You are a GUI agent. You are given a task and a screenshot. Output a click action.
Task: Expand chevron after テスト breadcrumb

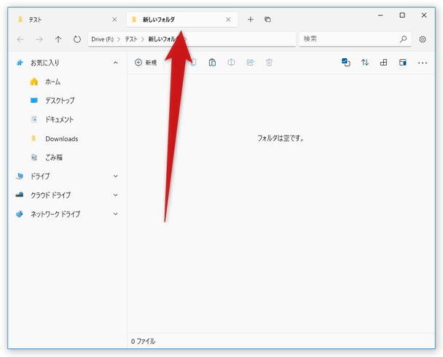(143, 39)
